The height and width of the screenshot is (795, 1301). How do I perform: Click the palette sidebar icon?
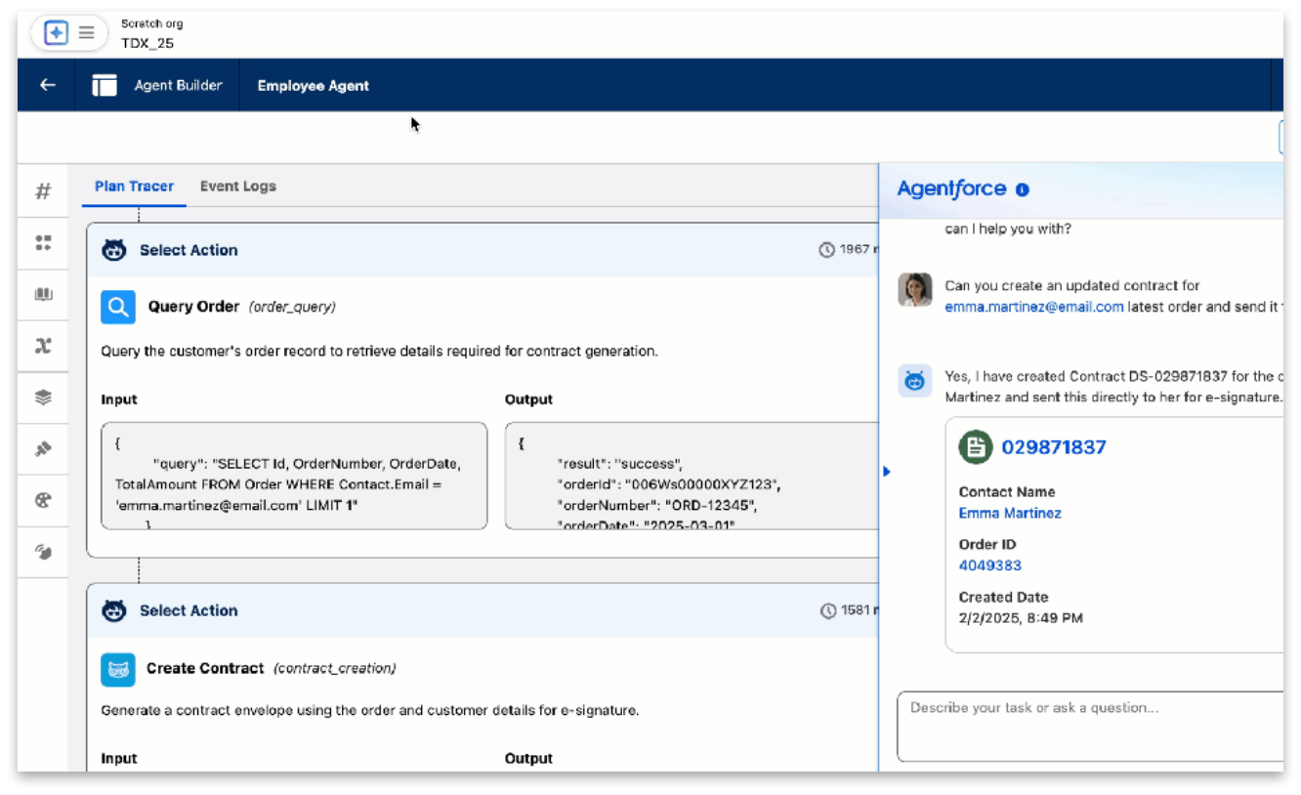coord(43,500)
